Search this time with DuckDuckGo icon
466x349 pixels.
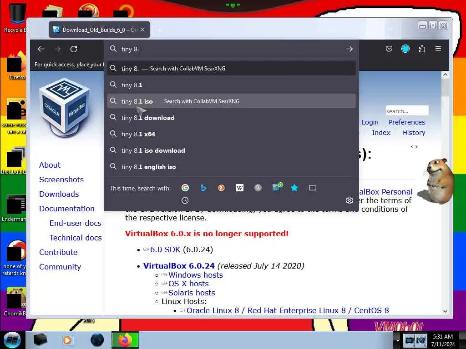click(x=222, y=188)
